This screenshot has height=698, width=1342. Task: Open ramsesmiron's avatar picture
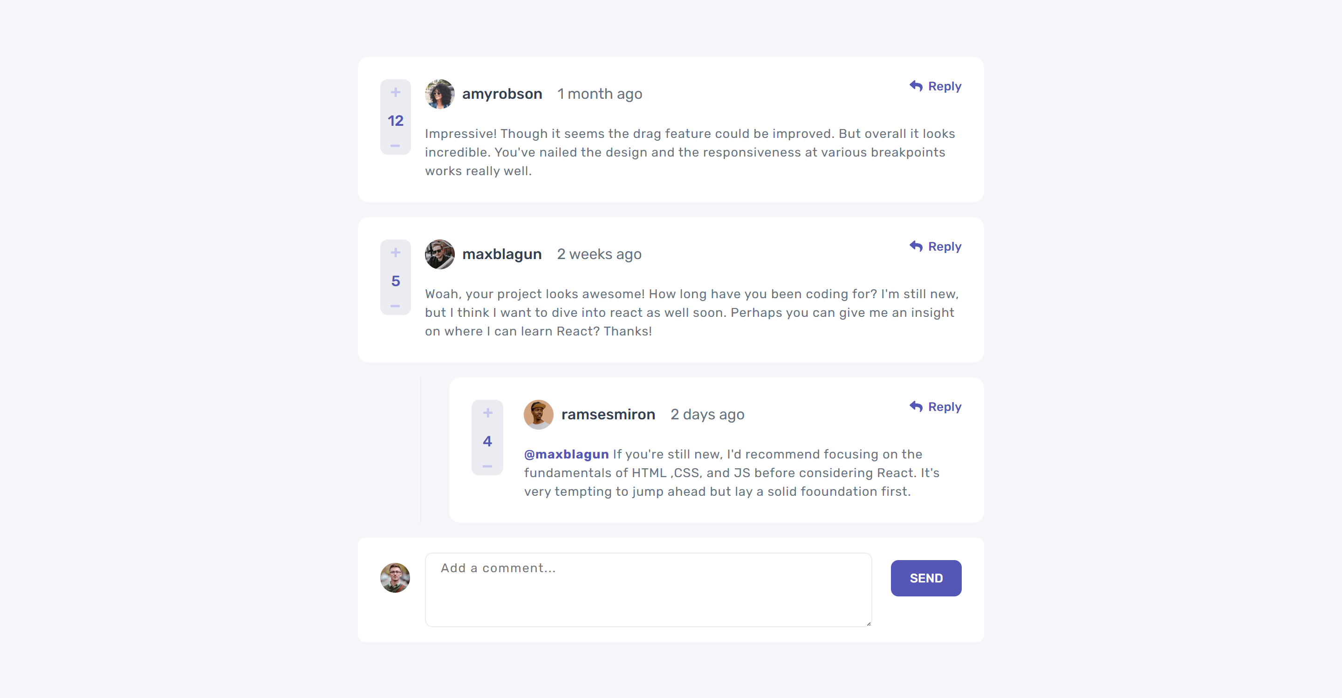click(x=538, y=415)
